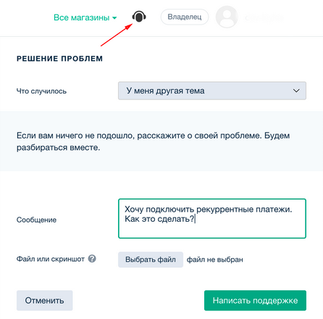Image resolution: width=323 pixels, height=319 pixels.
Task: Click the caret beside Все магазины
Action: point(114,18)
